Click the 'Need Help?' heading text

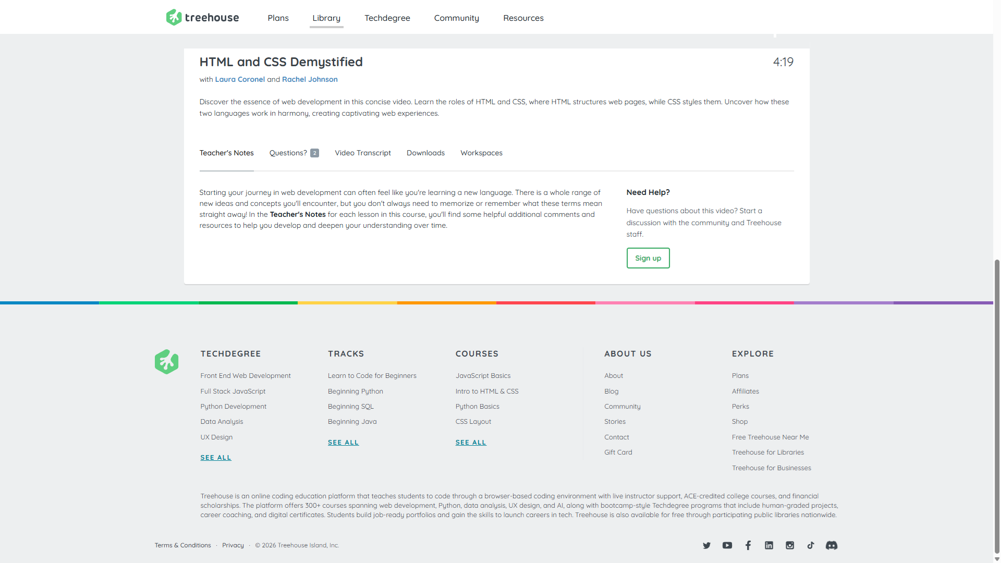pyautogui.click(x=648, y=192)
